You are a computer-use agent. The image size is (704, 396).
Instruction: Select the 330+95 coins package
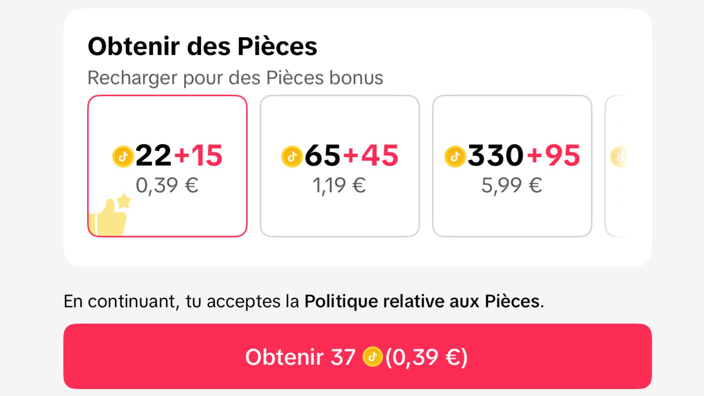[512, 166]
